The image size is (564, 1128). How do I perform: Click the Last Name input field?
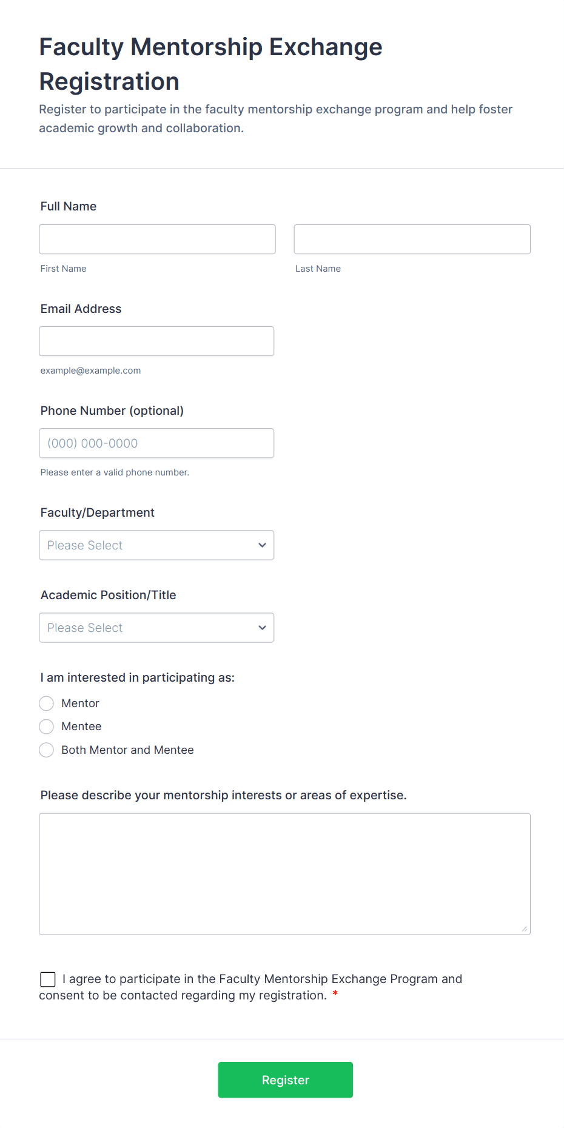click(x=412, y=239)
